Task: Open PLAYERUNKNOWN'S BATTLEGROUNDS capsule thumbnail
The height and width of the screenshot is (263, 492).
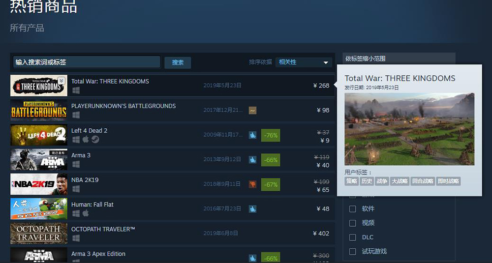Action: (39, 110)
